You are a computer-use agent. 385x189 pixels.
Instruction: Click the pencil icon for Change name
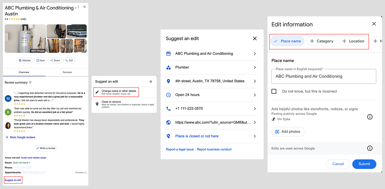[x=97, y=92]
